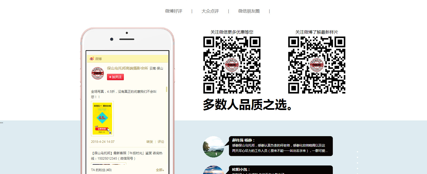
Task: Open the TA 的粉丝 (43) followers label
Action: [x=101, y=170]
